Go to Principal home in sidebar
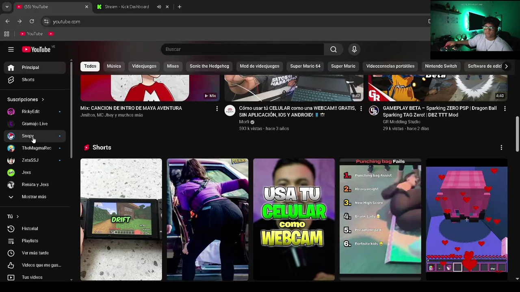 coord(35,67)
